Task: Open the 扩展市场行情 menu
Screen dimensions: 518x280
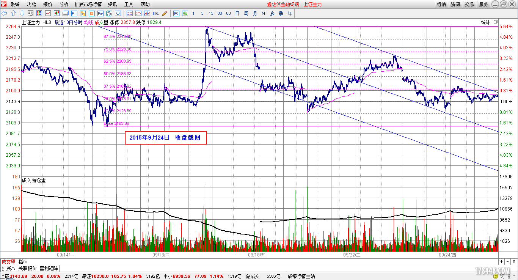Action: tap(88, 4)
